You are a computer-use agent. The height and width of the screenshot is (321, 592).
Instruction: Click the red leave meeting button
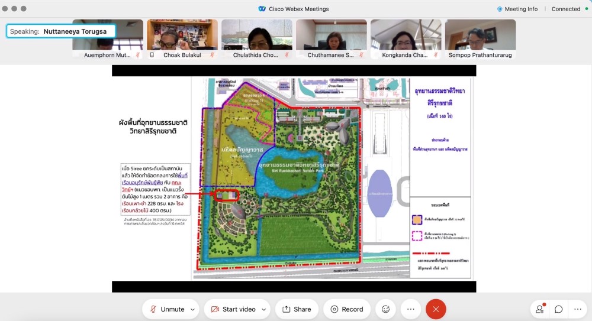436,309
